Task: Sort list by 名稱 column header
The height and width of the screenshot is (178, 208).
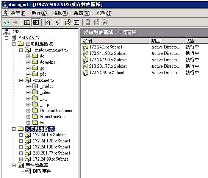Action: coord(115,41)
